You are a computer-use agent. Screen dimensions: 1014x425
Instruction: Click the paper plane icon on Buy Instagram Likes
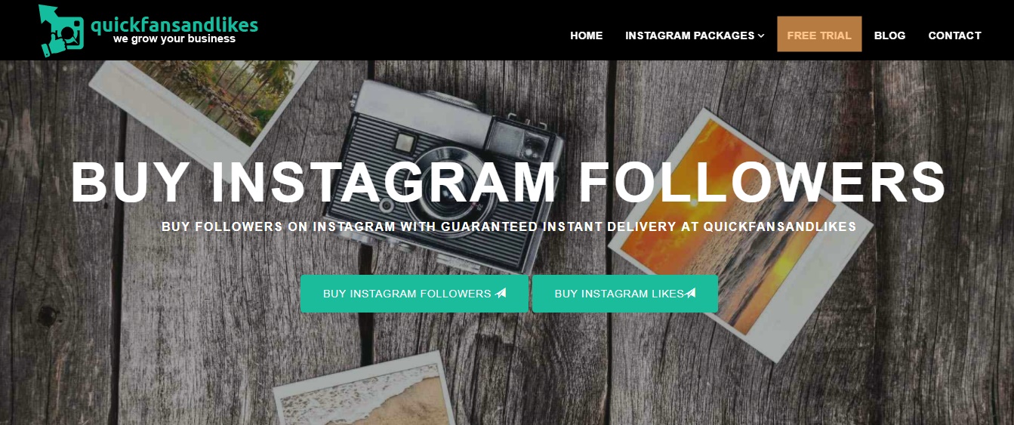click(x=690, y=294)
